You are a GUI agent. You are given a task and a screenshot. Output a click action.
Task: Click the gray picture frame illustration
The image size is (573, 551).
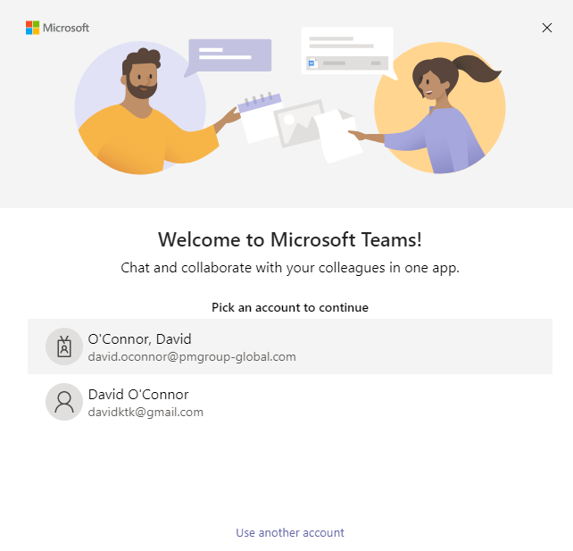tap(299, 123)
